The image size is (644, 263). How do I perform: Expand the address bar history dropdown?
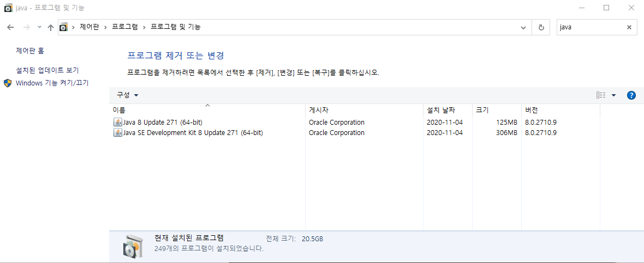523,27
